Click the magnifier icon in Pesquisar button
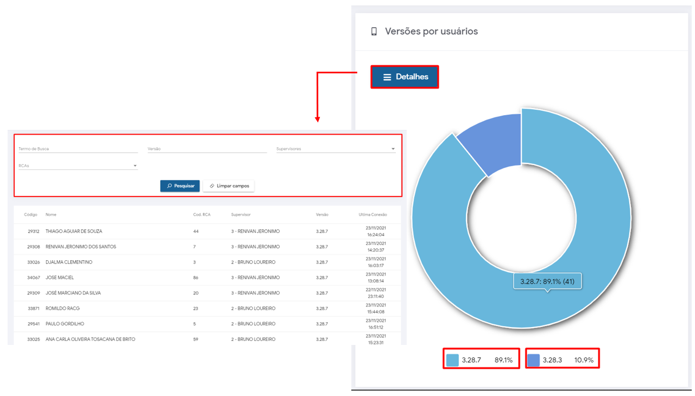695x396 pixels. [x=169, y=186]
